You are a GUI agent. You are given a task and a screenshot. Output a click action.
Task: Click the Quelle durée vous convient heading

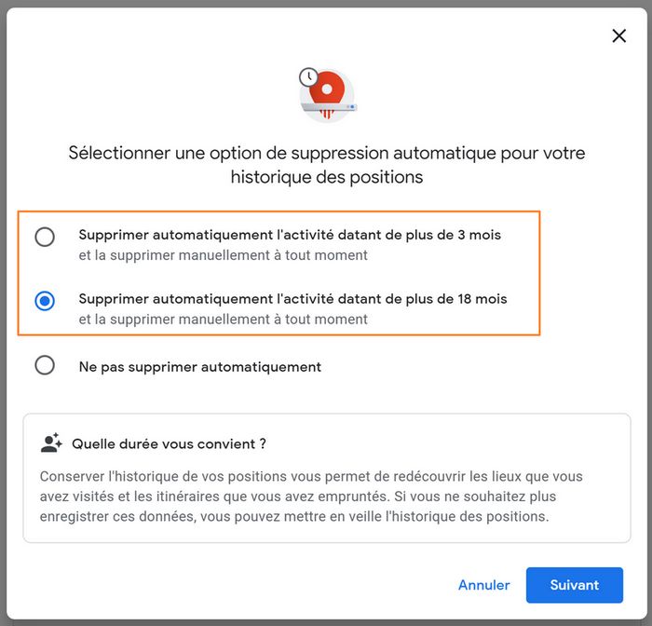pos(169,444)
